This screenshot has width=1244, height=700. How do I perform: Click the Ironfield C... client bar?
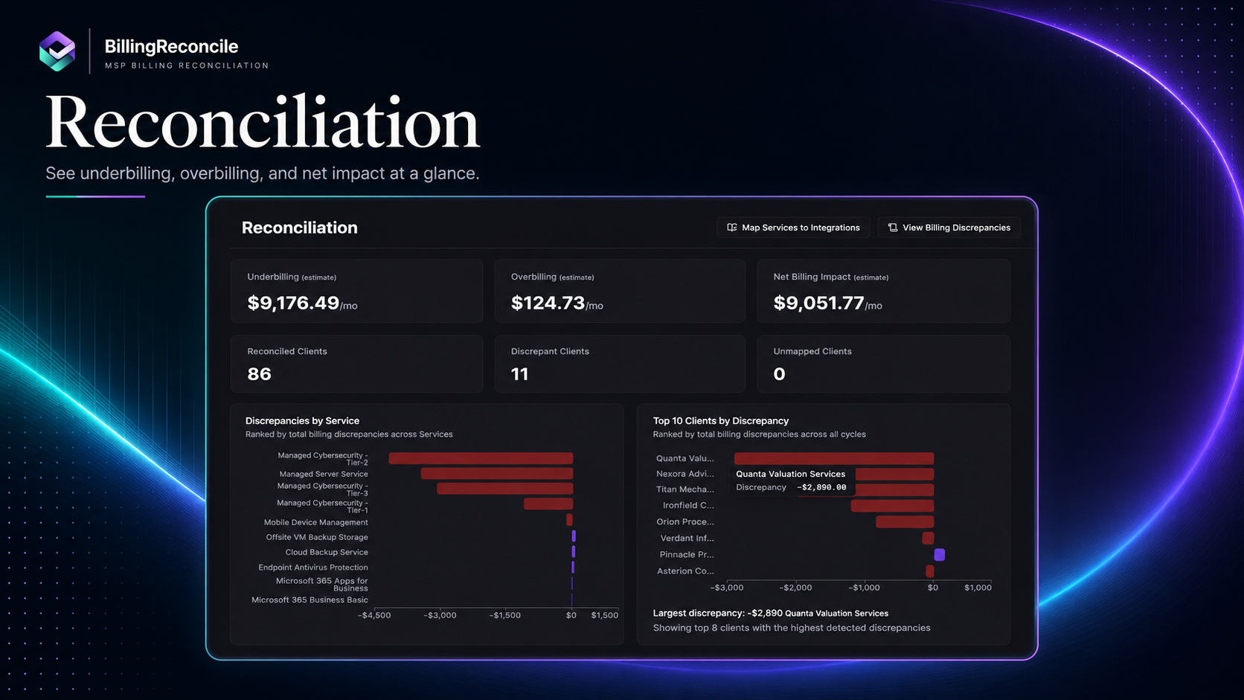(x=892, y=506)
